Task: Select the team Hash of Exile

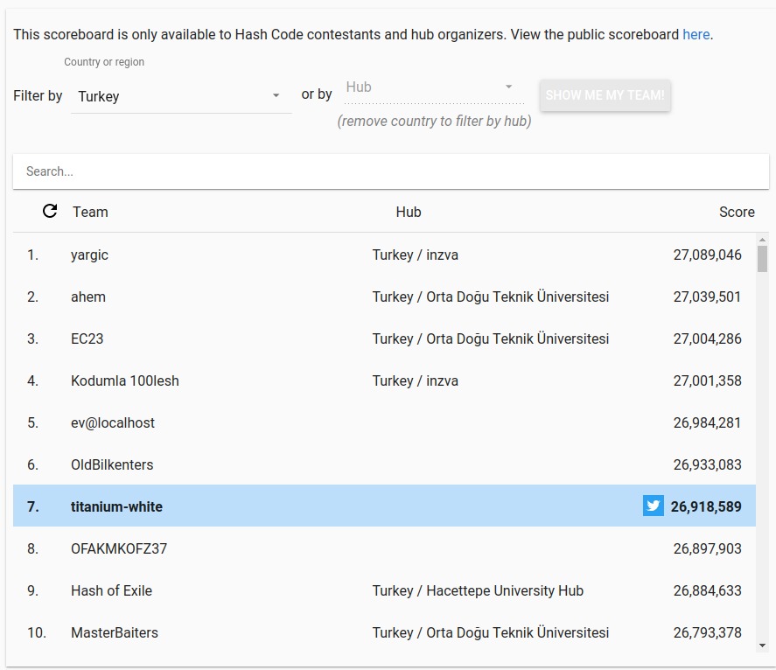Action: (x=111, y=590)
